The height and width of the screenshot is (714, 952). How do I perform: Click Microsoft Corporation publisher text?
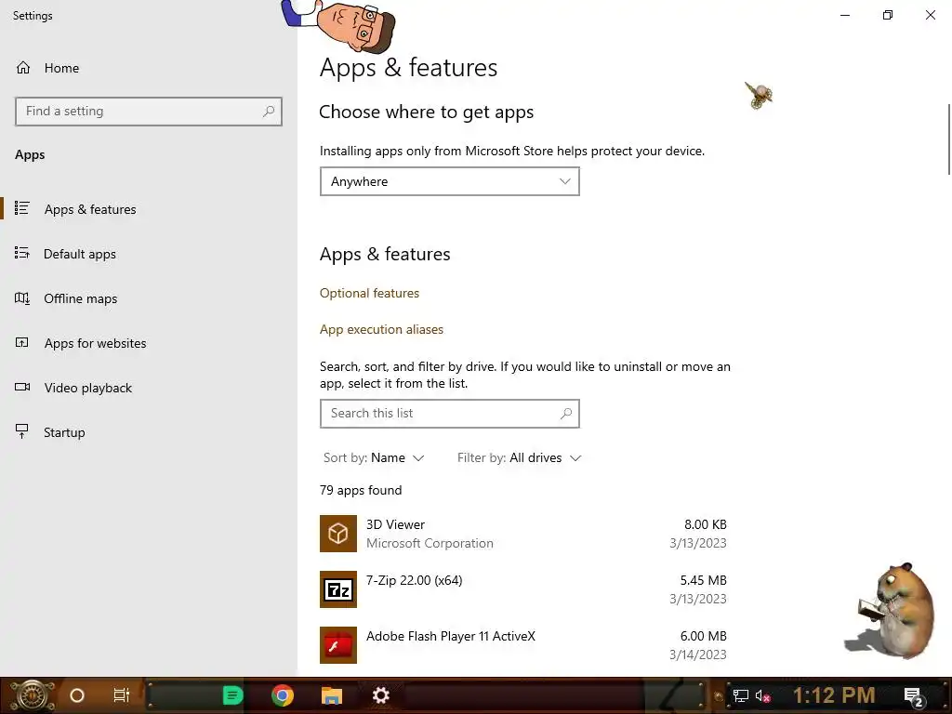pos(430,543)
